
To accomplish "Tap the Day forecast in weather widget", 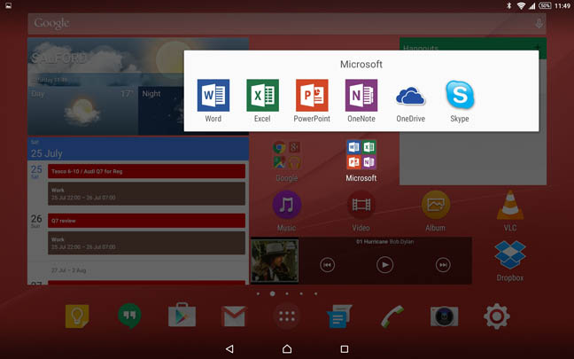I will coord(83,111).
